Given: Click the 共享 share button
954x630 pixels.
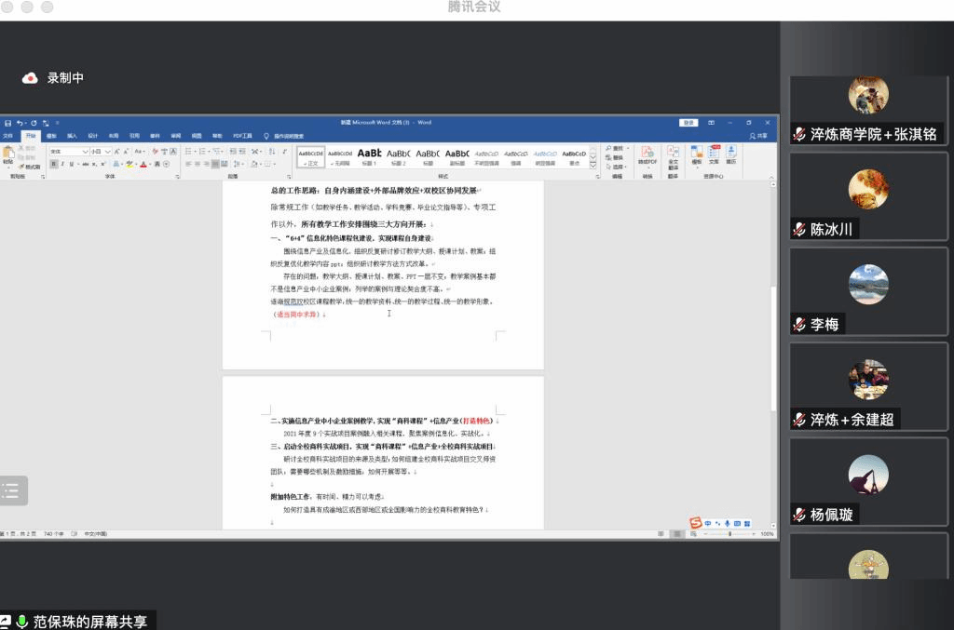Looking at the screenshot, I should (x=759, y=136).
